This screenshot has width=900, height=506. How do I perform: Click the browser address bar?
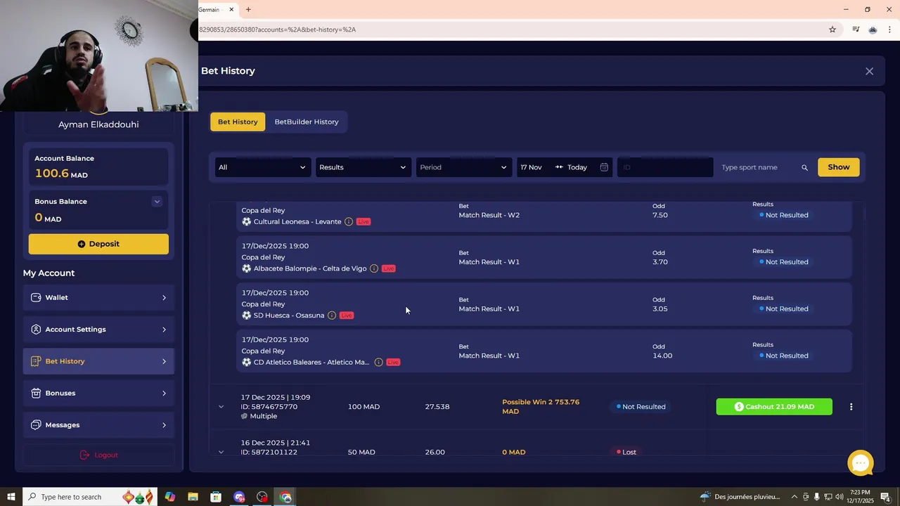(x=510, y=30)
